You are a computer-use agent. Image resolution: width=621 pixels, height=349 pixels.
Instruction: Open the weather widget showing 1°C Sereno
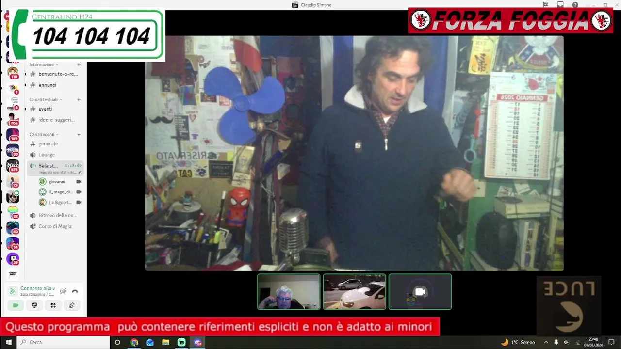518,342
